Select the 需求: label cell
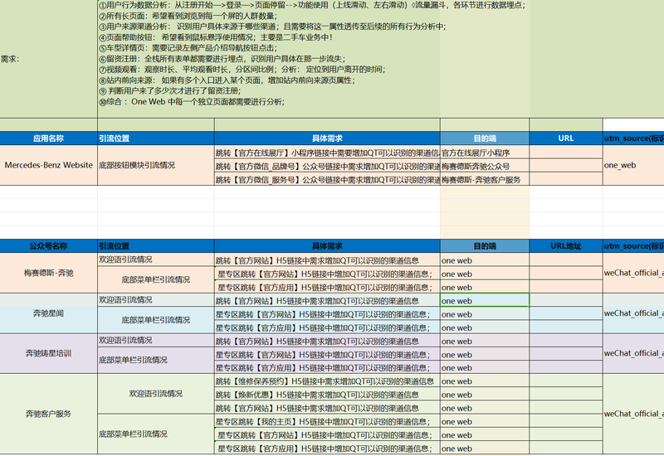Image resolution: width=664 pixels, height=456 pixels. tap(48, 59)
